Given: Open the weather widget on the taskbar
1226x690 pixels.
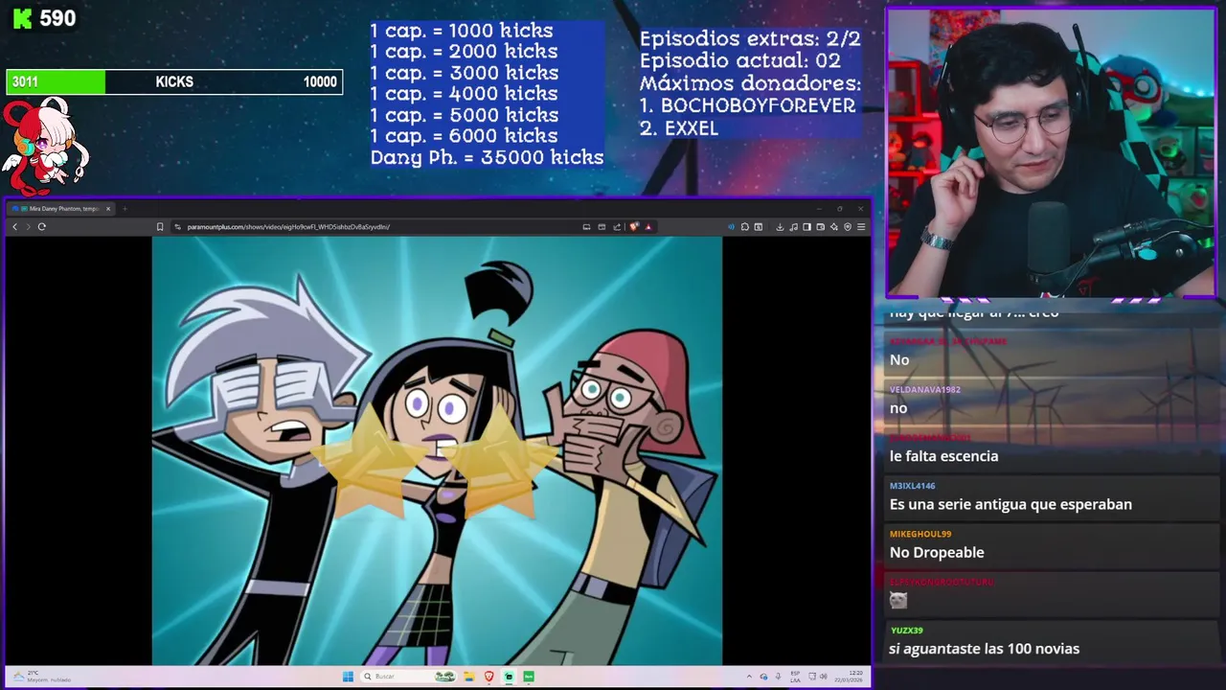Looking at the screenshot, I should 42,677.
